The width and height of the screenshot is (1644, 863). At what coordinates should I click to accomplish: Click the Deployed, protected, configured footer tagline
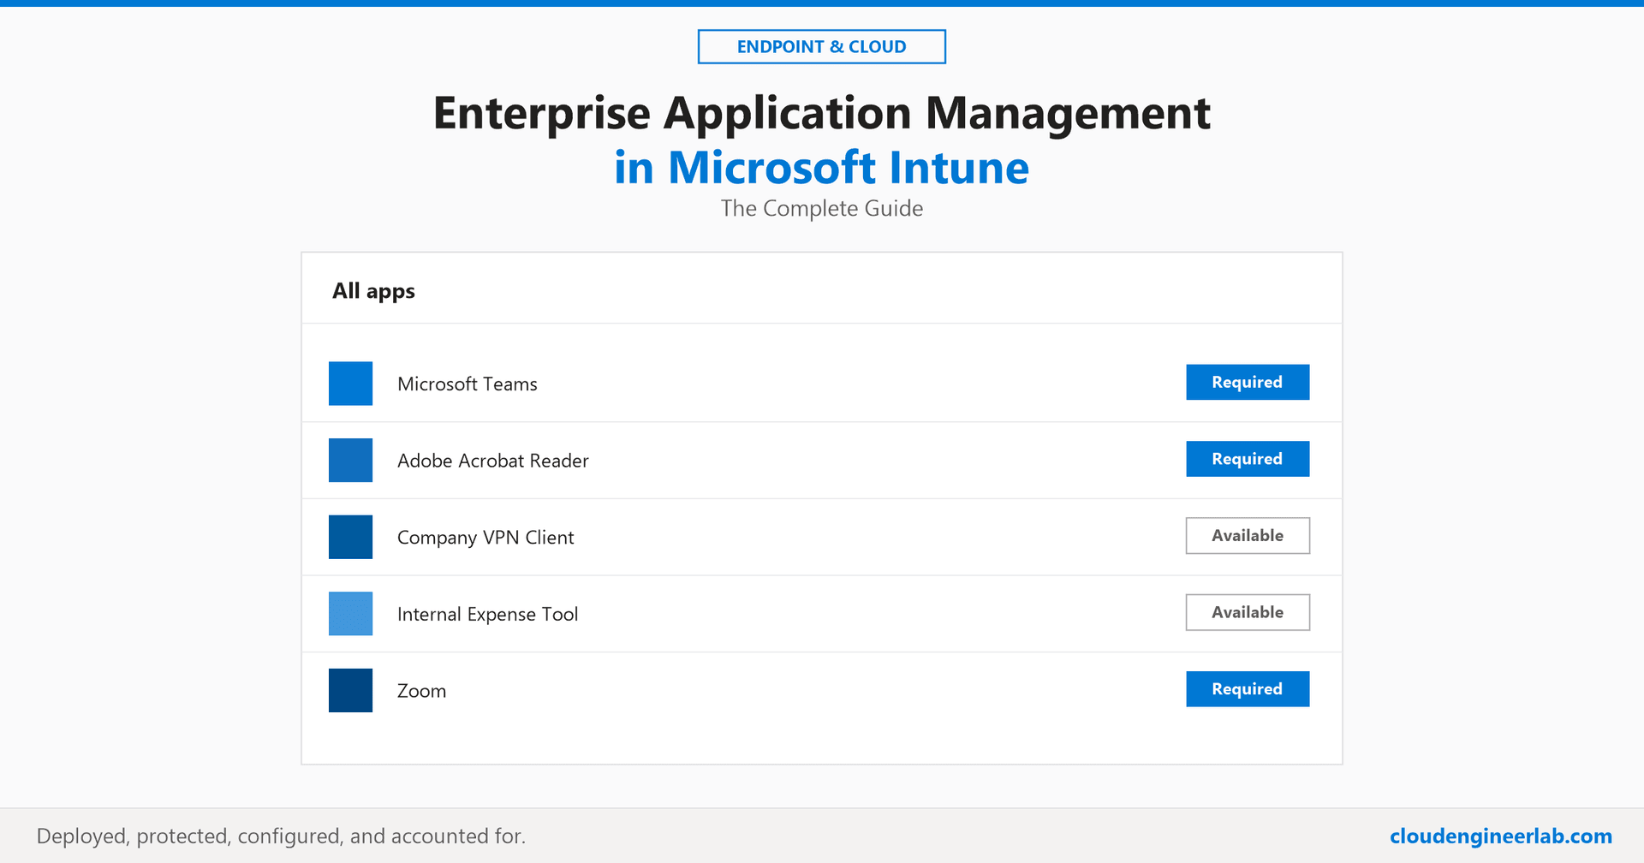(x=281, y=836)
